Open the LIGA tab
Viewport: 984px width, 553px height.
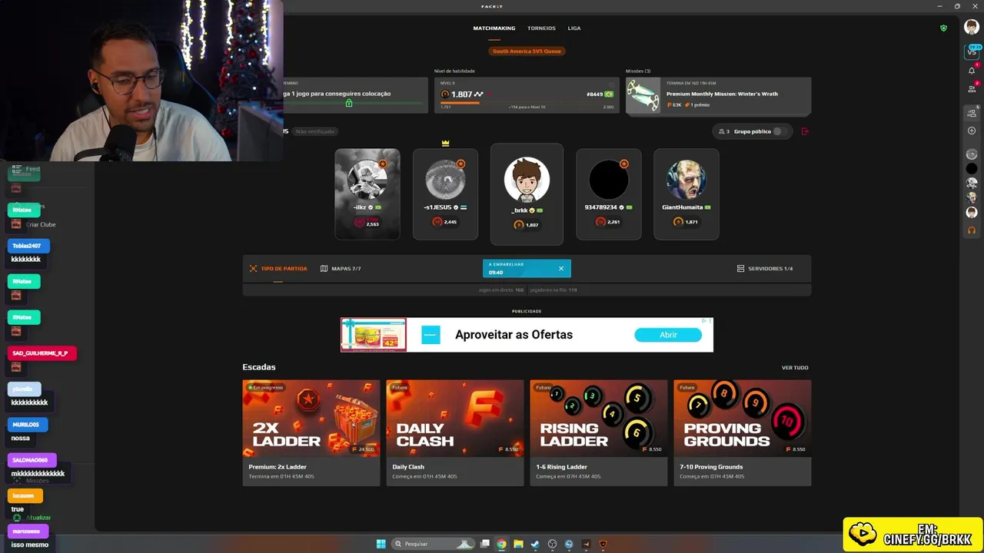coord(574,28)
